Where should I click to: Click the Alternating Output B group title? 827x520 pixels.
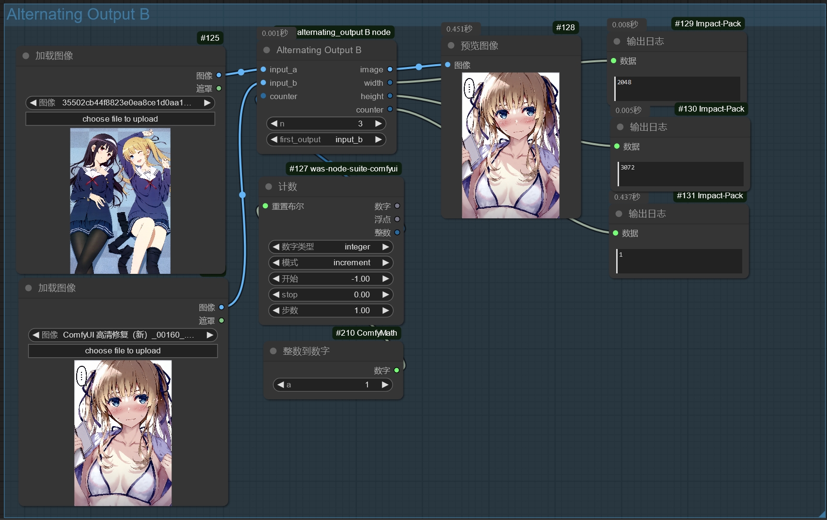coord(78,14)
